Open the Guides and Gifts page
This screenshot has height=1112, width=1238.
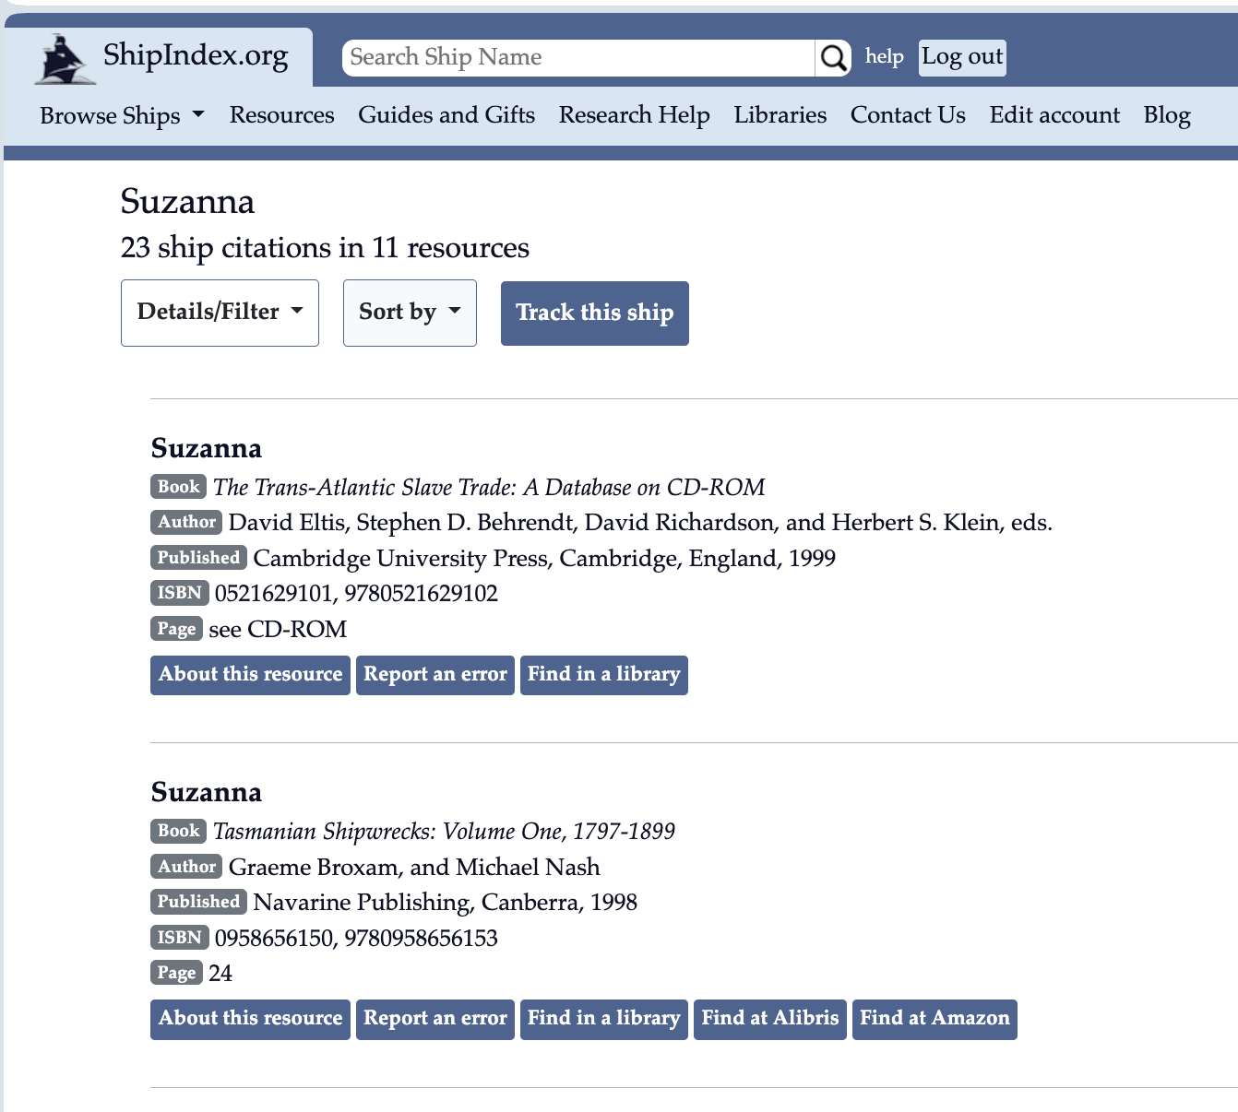click(446, 115)
